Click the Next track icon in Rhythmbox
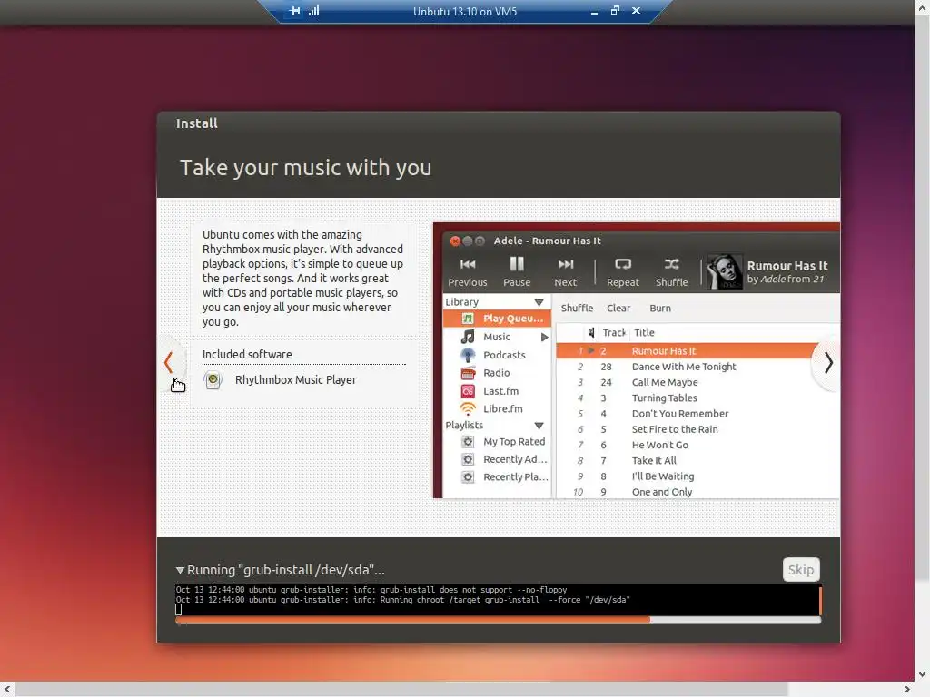The image size is (930, 697). point(565,264)
